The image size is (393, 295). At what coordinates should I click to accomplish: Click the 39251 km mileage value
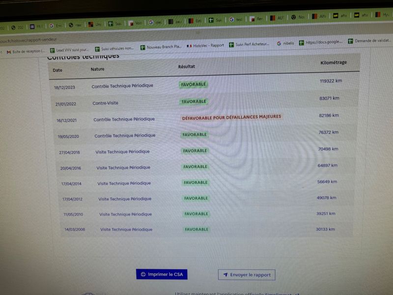point(326,213)
